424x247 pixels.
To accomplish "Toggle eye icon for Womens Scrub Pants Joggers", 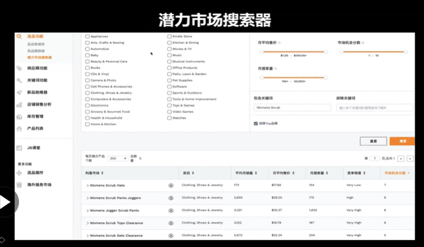I will pos(171,198).
